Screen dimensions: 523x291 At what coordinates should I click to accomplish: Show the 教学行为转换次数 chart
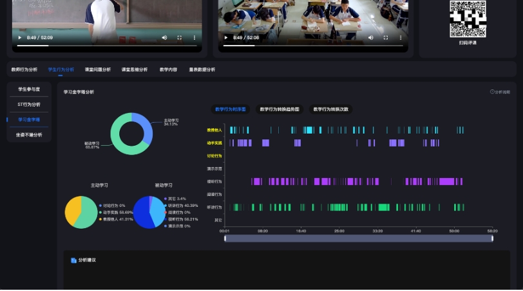[330, 109]
